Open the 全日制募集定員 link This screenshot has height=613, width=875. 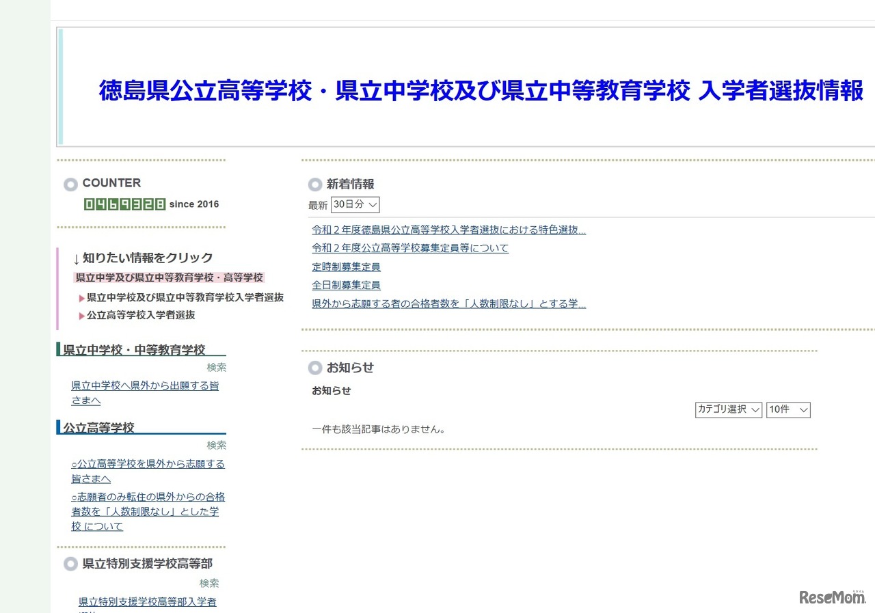[x=346, y=285]
